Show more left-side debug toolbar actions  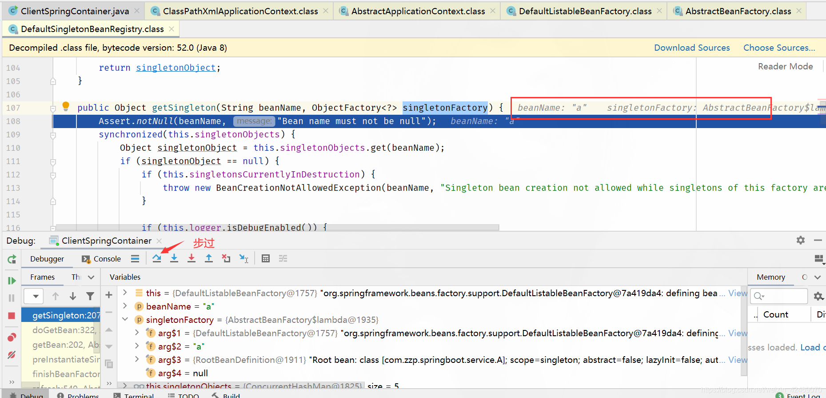[12, 382]
